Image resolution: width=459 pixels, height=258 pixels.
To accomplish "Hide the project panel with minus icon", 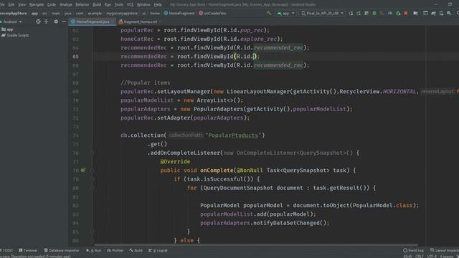I will (64, 21).
